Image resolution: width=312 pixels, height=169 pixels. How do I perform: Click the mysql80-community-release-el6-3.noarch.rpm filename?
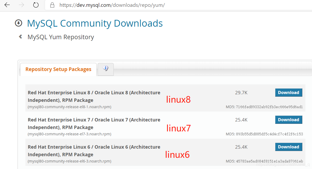69,161
